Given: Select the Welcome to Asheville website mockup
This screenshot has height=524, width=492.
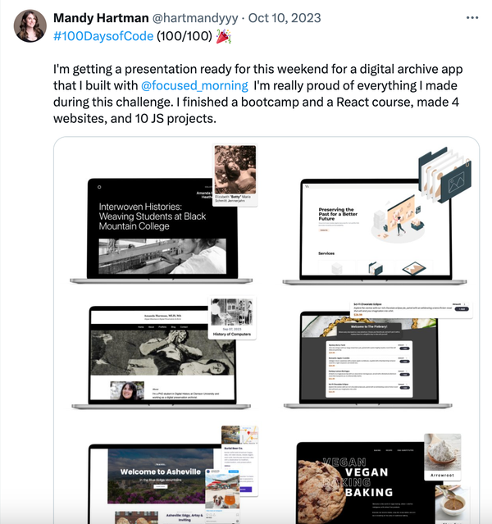Looking at the screenshot, I should tap(156, 484).
